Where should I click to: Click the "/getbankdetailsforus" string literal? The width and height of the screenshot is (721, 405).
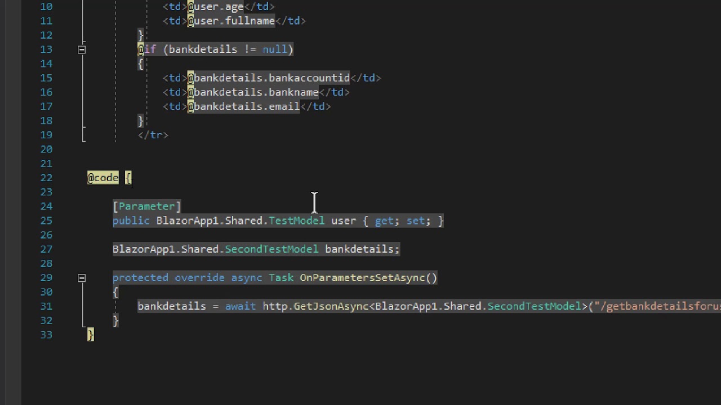click(657, 307)
